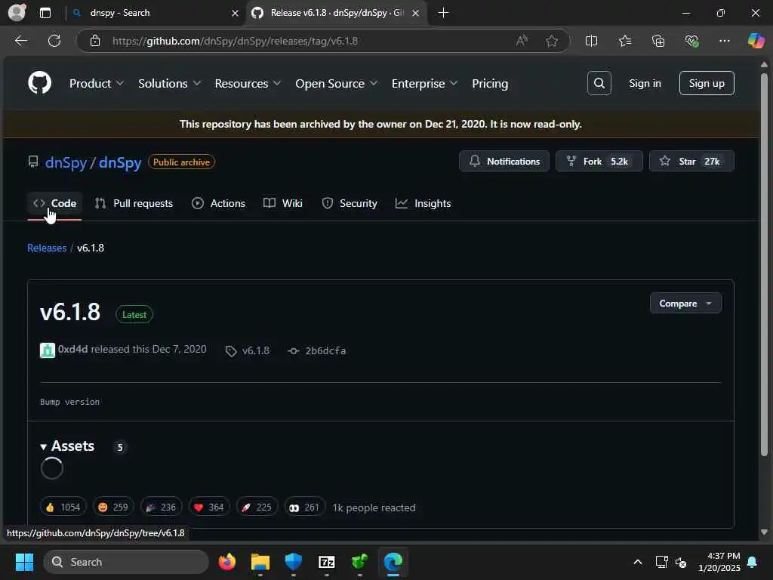
Task: Open the Compare dropdown
Action: click(x=685, y=304)
